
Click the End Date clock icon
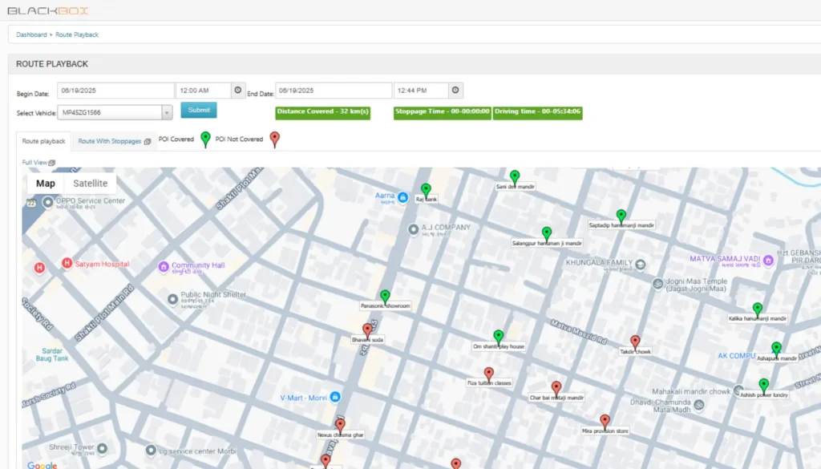(455, 91)
